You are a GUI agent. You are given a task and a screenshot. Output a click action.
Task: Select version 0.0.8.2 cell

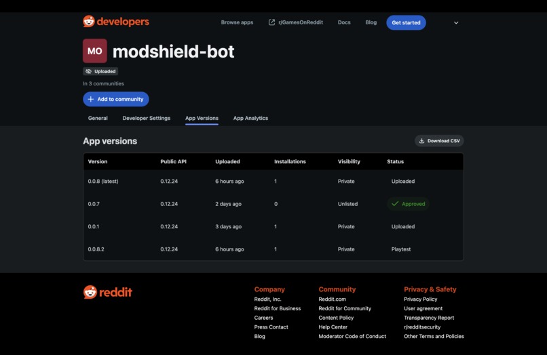(x=96, y=249)
